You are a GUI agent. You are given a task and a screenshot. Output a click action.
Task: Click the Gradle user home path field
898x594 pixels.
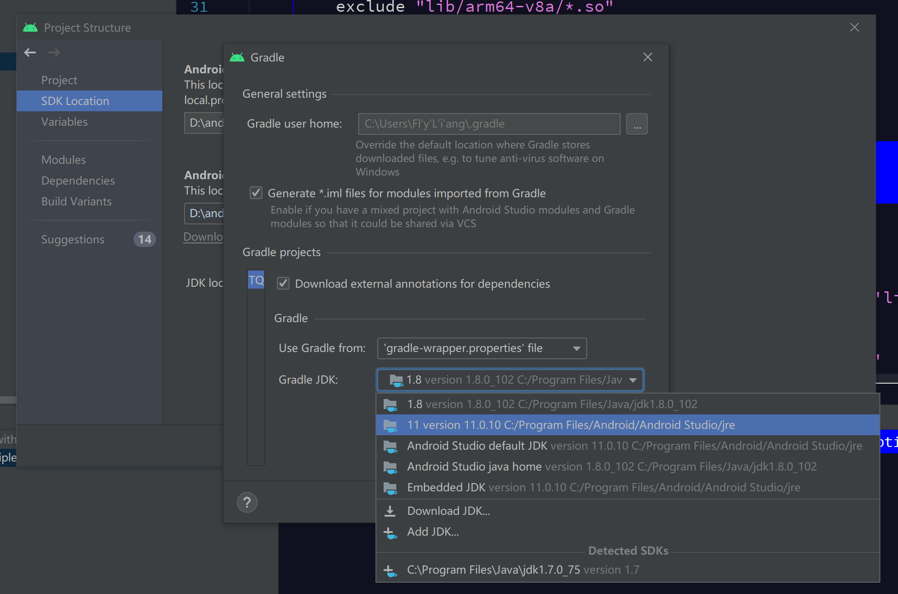click(x=489, y=124)
